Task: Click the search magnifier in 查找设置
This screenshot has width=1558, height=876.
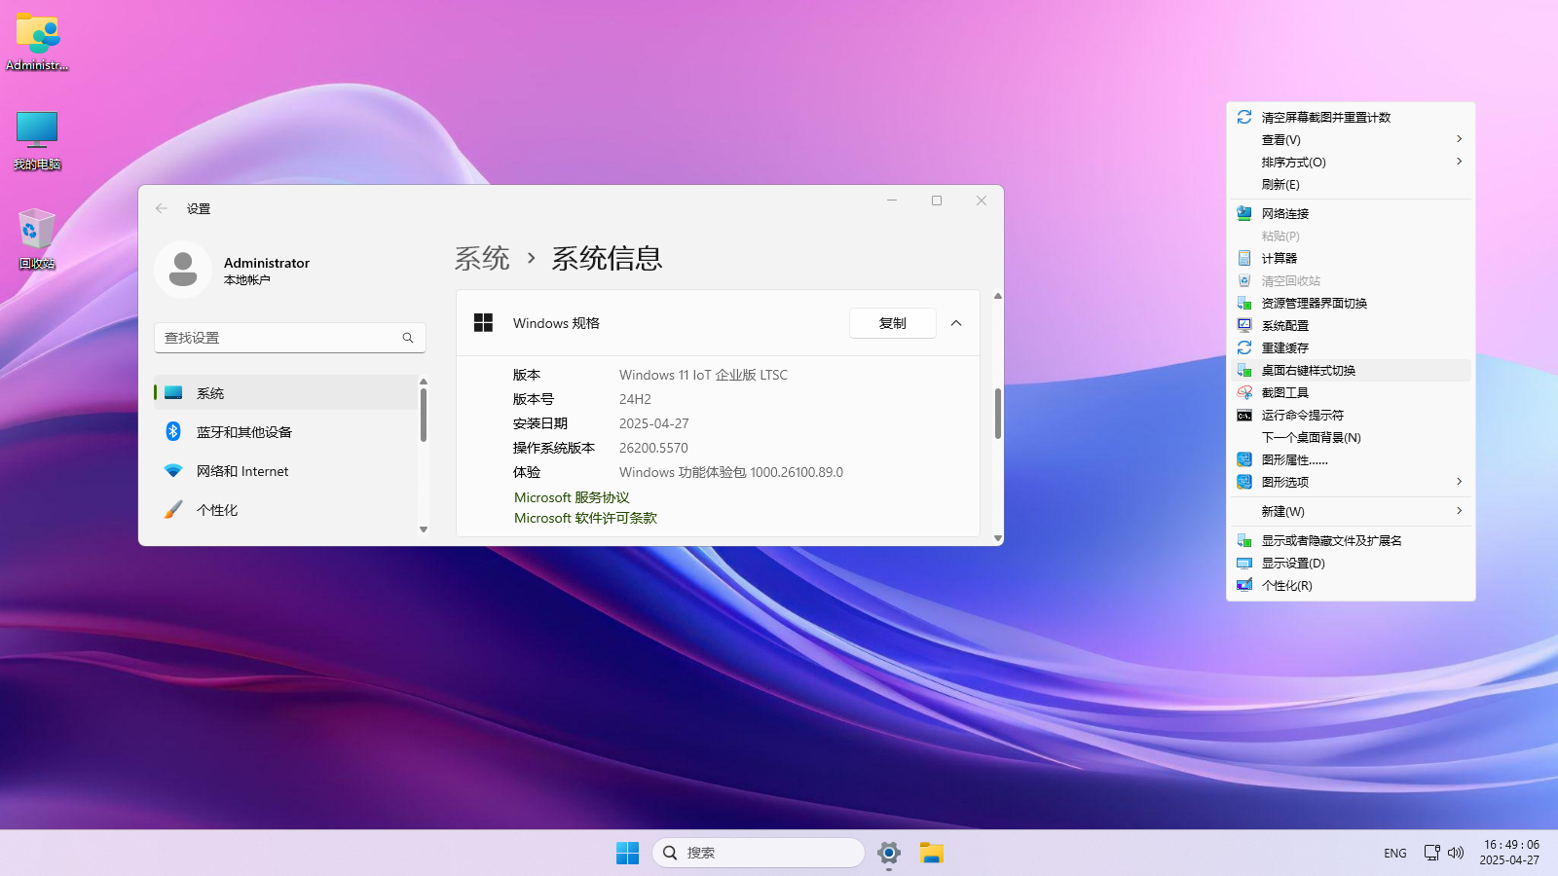Action: pos(408,338)
